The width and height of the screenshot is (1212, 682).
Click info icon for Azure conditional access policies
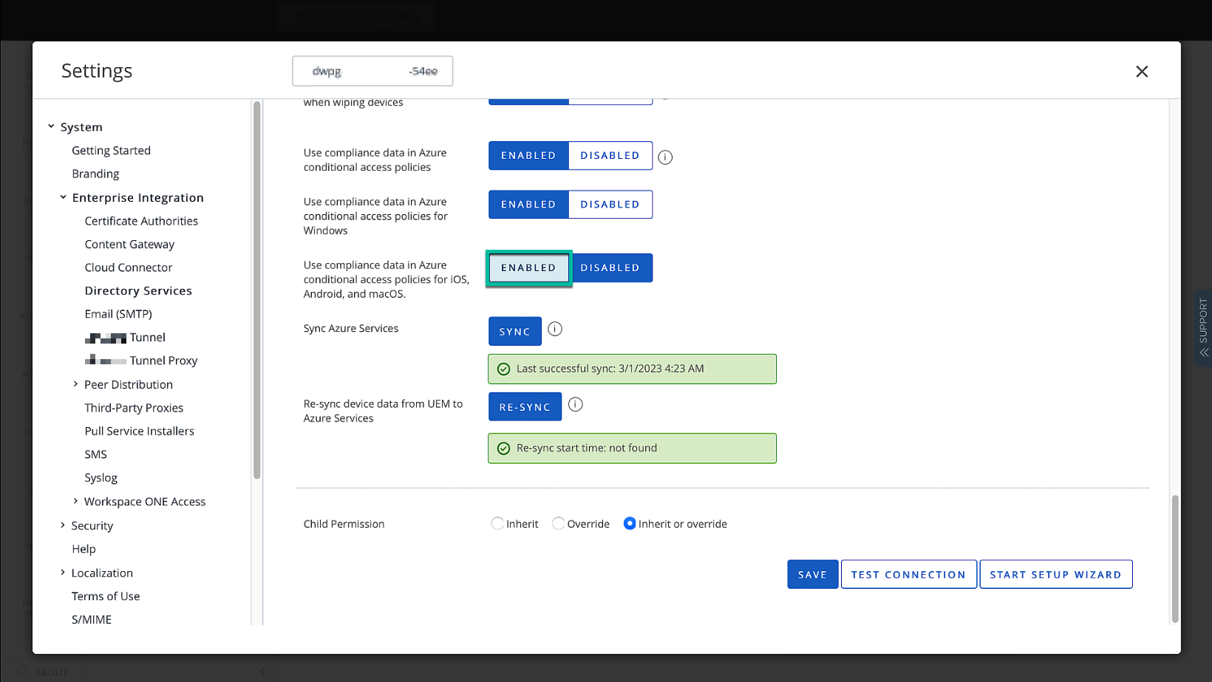(665, 157)
